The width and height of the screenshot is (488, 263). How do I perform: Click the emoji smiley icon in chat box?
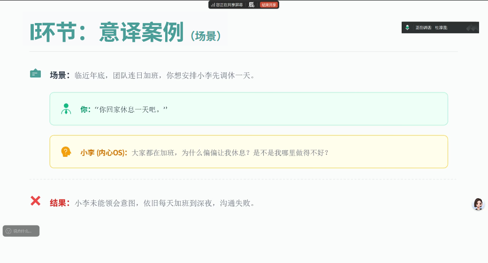[x=8, y=231]
